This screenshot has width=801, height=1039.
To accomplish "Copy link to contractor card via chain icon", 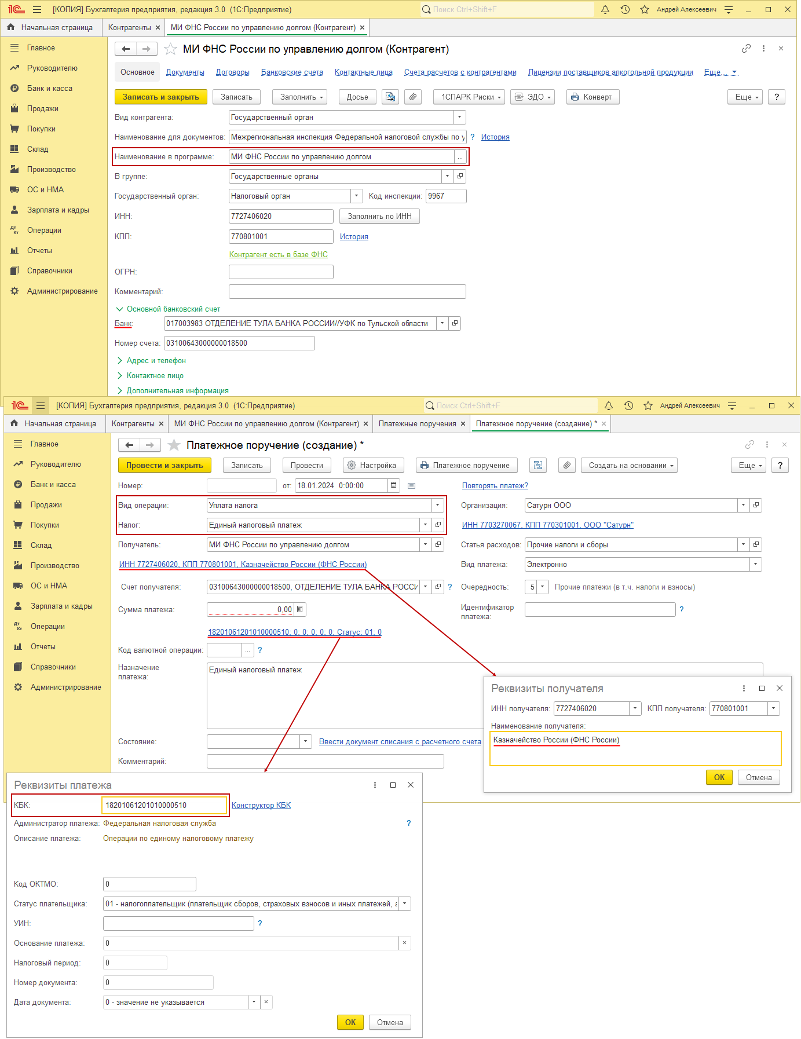I will (x=746, y=49).
